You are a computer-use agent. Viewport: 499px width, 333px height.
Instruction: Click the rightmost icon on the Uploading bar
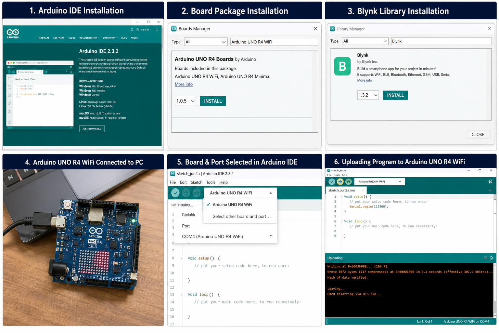(x=492, y=258)
